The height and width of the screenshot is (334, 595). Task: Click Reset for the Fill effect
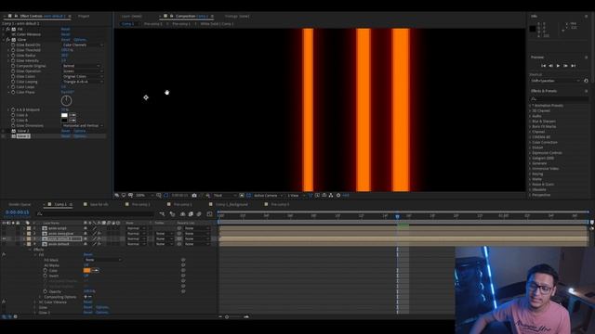(65, 29)
